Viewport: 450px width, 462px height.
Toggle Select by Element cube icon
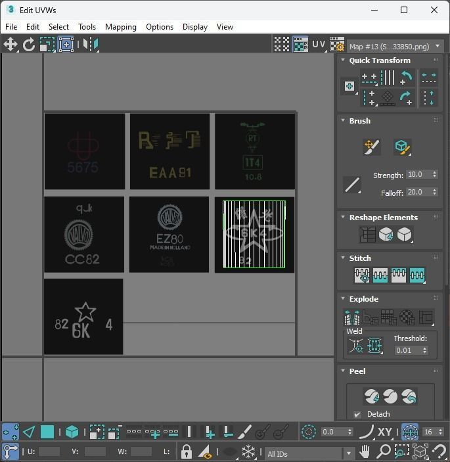(x=72, y=432)
